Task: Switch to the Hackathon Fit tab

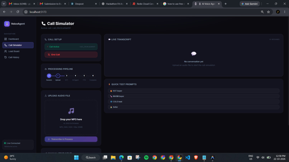Action: [114, 4]
